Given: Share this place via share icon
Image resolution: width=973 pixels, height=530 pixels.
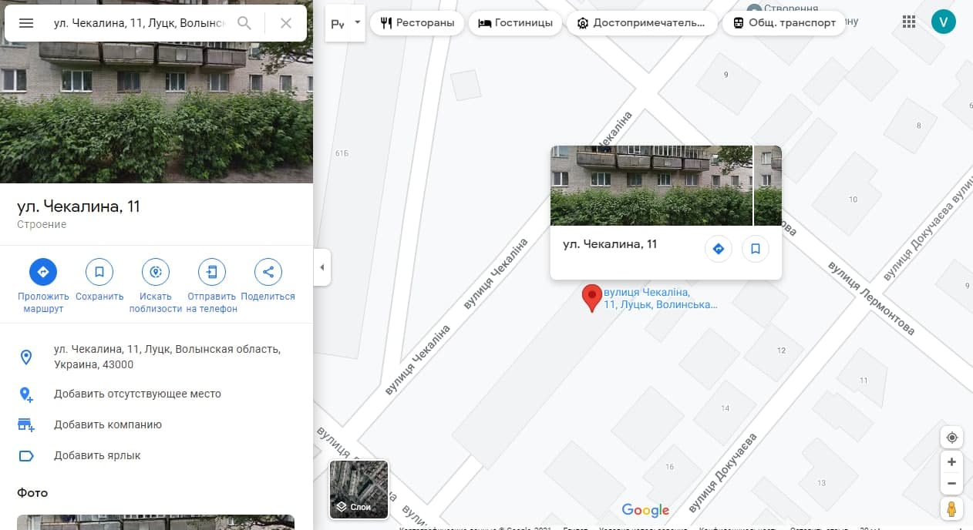Looking at the screenshot, I should (268, 272).
